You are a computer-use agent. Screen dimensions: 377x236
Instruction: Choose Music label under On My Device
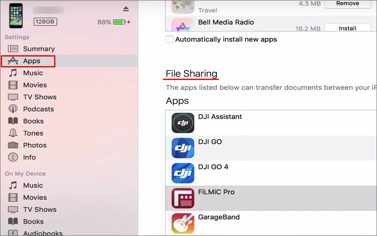33,185
